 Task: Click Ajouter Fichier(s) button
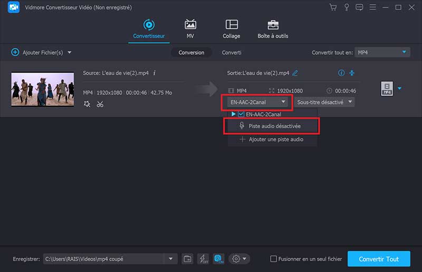pos(37,53)
